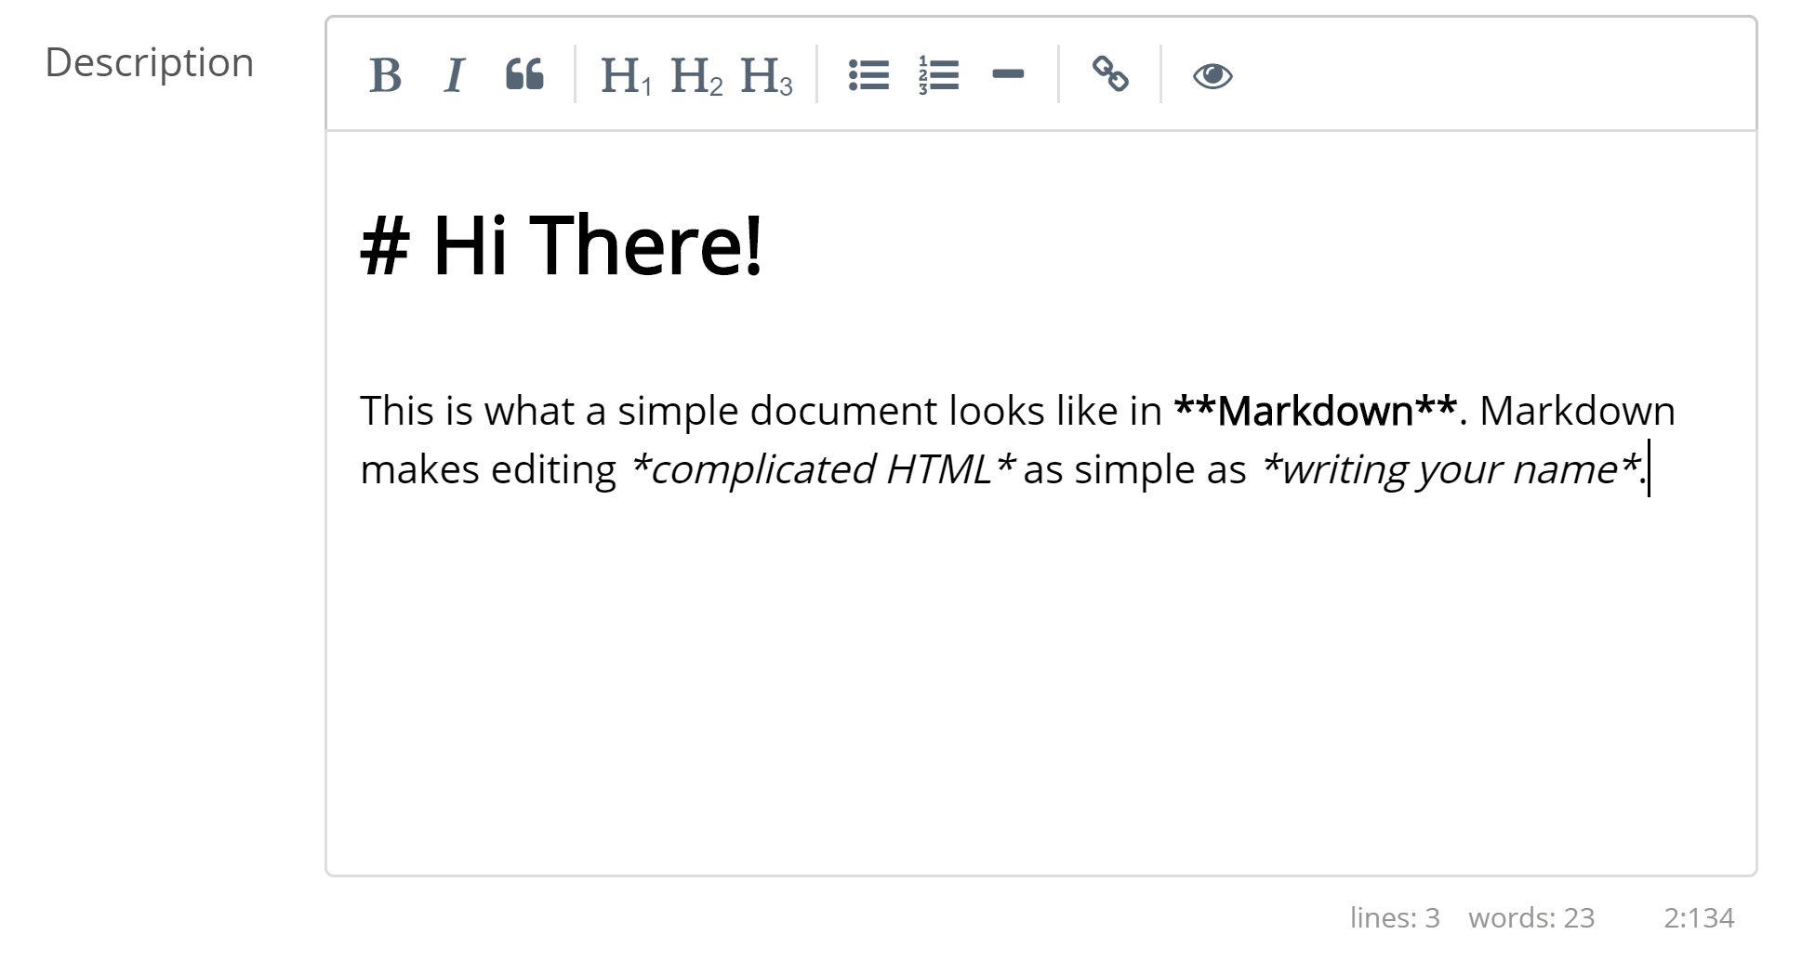Click the Description field label
Image resolution: width=1802 pixels, height=961 pixels.
[x=150, y=63]
